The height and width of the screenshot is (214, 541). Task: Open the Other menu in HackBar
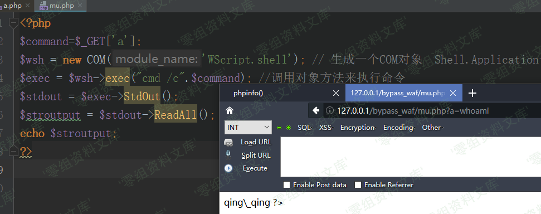(433, 128)
